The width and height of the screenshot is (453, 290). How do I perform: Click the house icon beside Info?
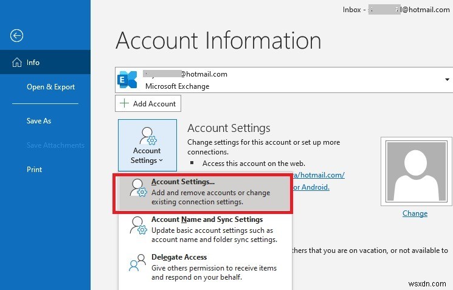click(17, 63)
